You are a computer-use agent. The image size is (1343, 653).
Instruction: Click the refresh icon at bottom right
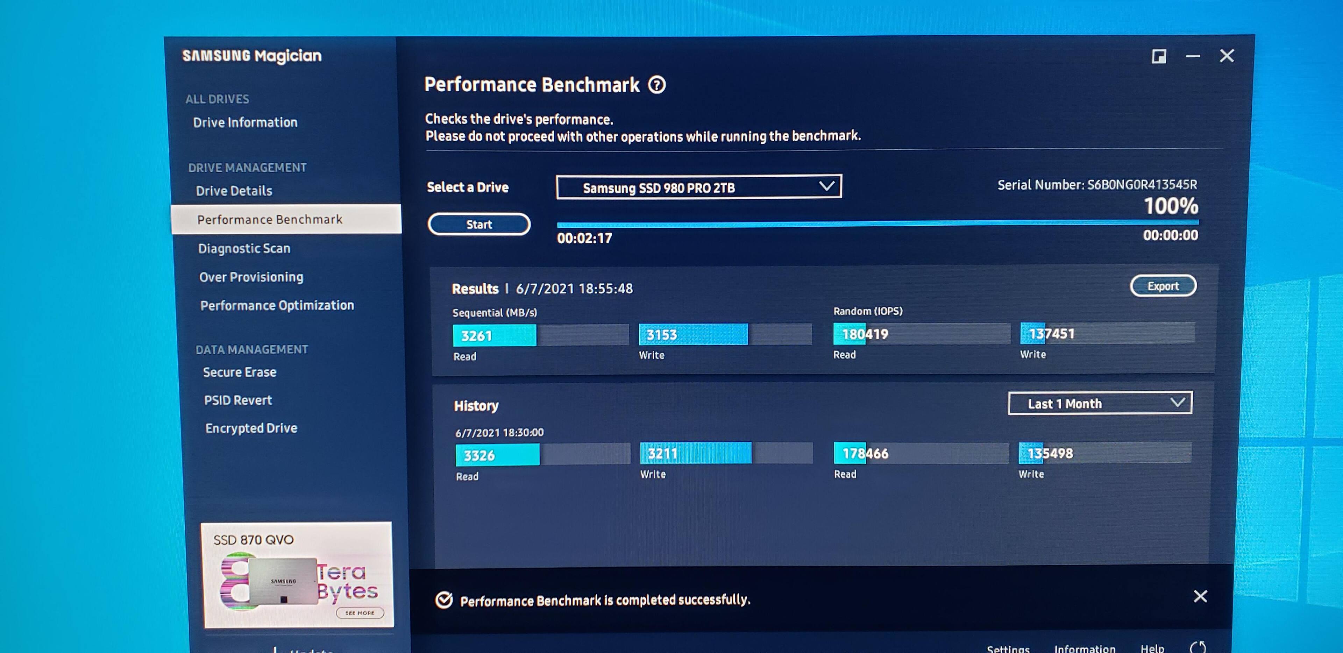pos(1198,647)
